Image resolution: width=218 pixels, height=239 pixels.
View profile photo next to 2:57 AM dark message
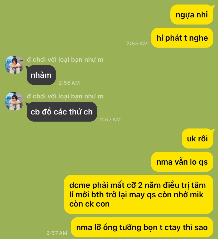pyautogui.click(x=14, y=101)
